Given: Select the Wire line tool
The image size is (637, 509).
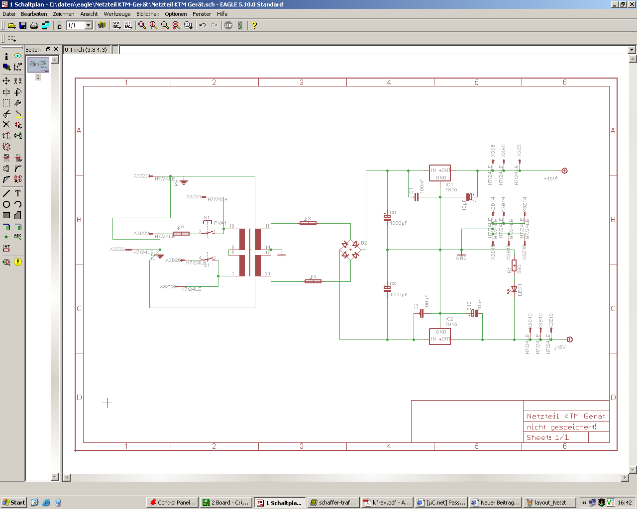Looking at the screenshot, I should 6,193.
